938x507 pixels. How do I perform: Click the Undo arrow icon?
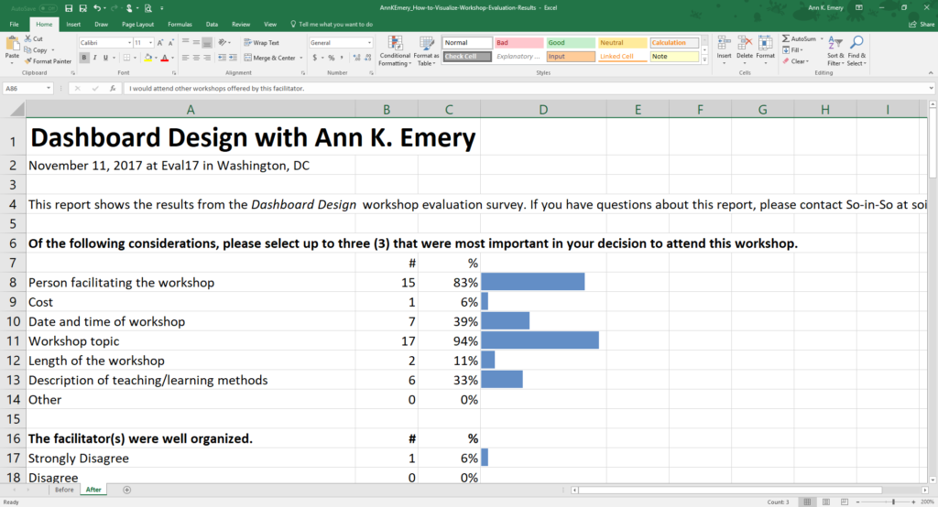tap(97, 8)
